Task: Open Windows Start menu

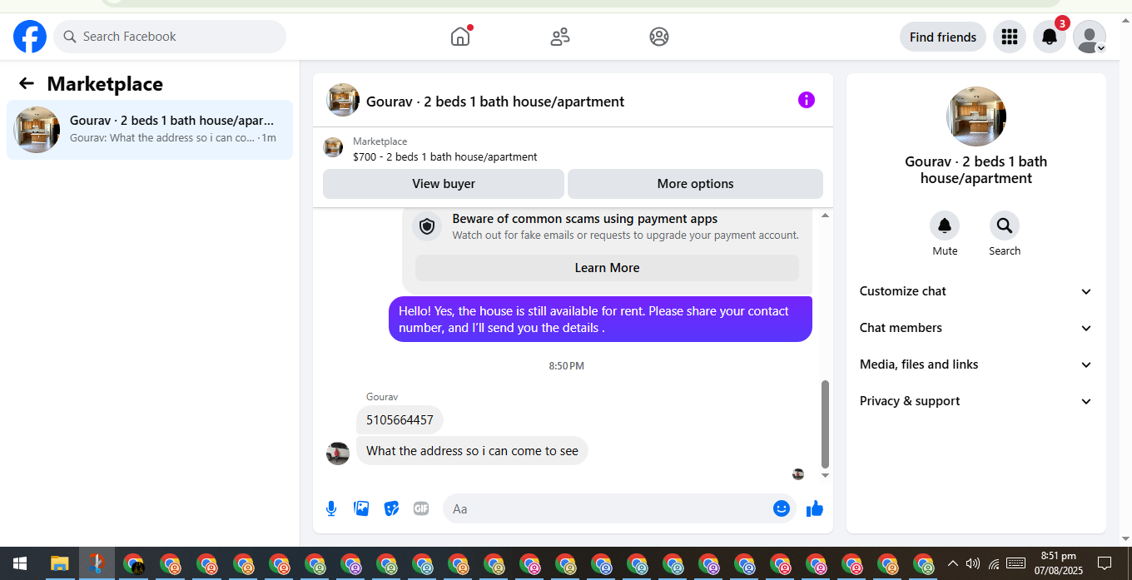Action: [x=19, y=563]
